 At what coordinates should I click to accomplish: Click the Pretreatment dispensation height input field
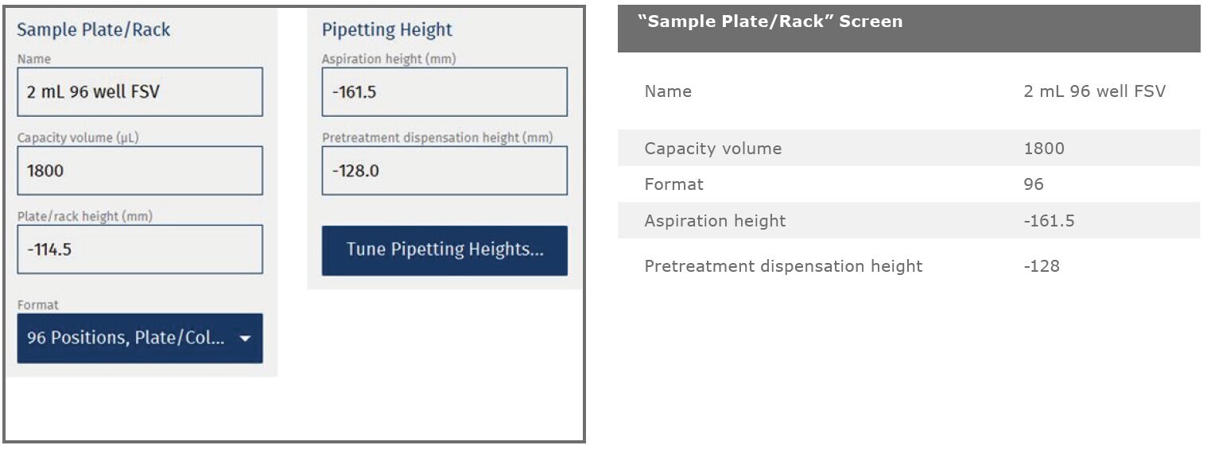[444, 171]
